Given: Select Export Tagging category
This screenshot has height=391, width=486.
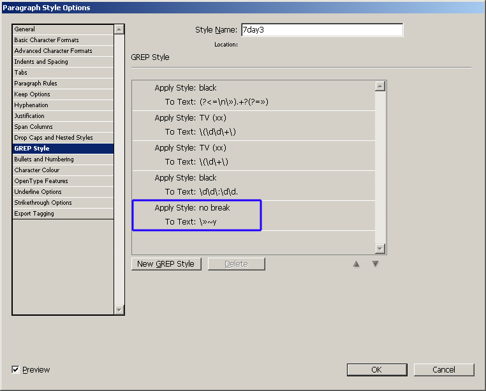Looking at the screenshot, I should (x=63, y=214).
